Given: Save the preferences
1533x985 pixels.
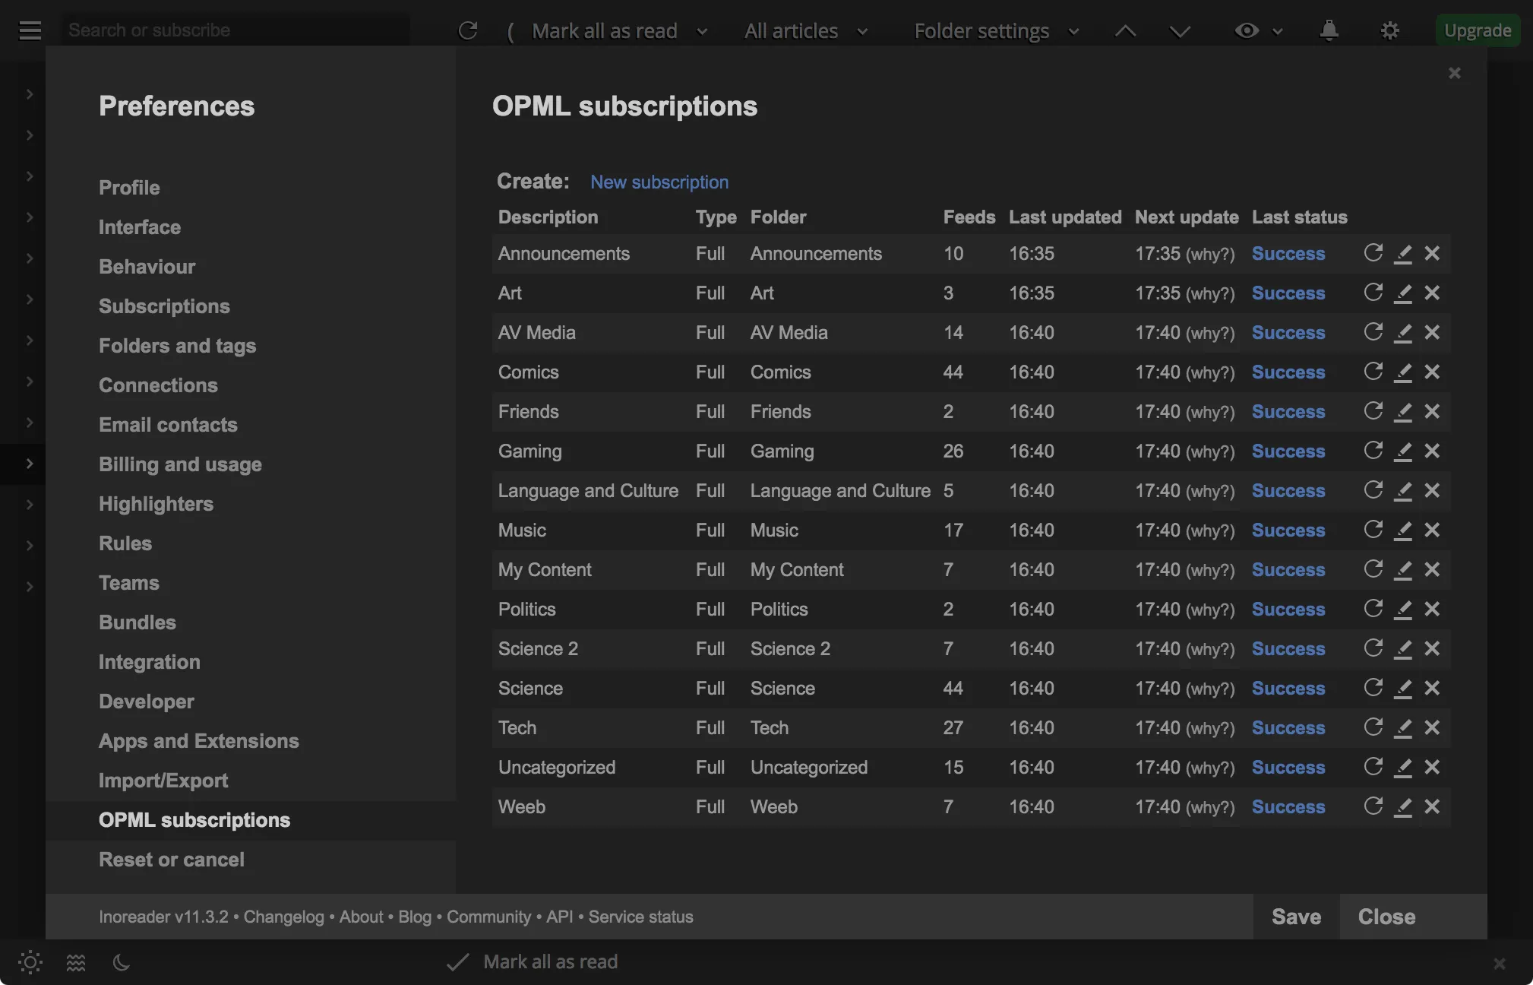Looking at the screenshot, I should tap(1296, 917).
